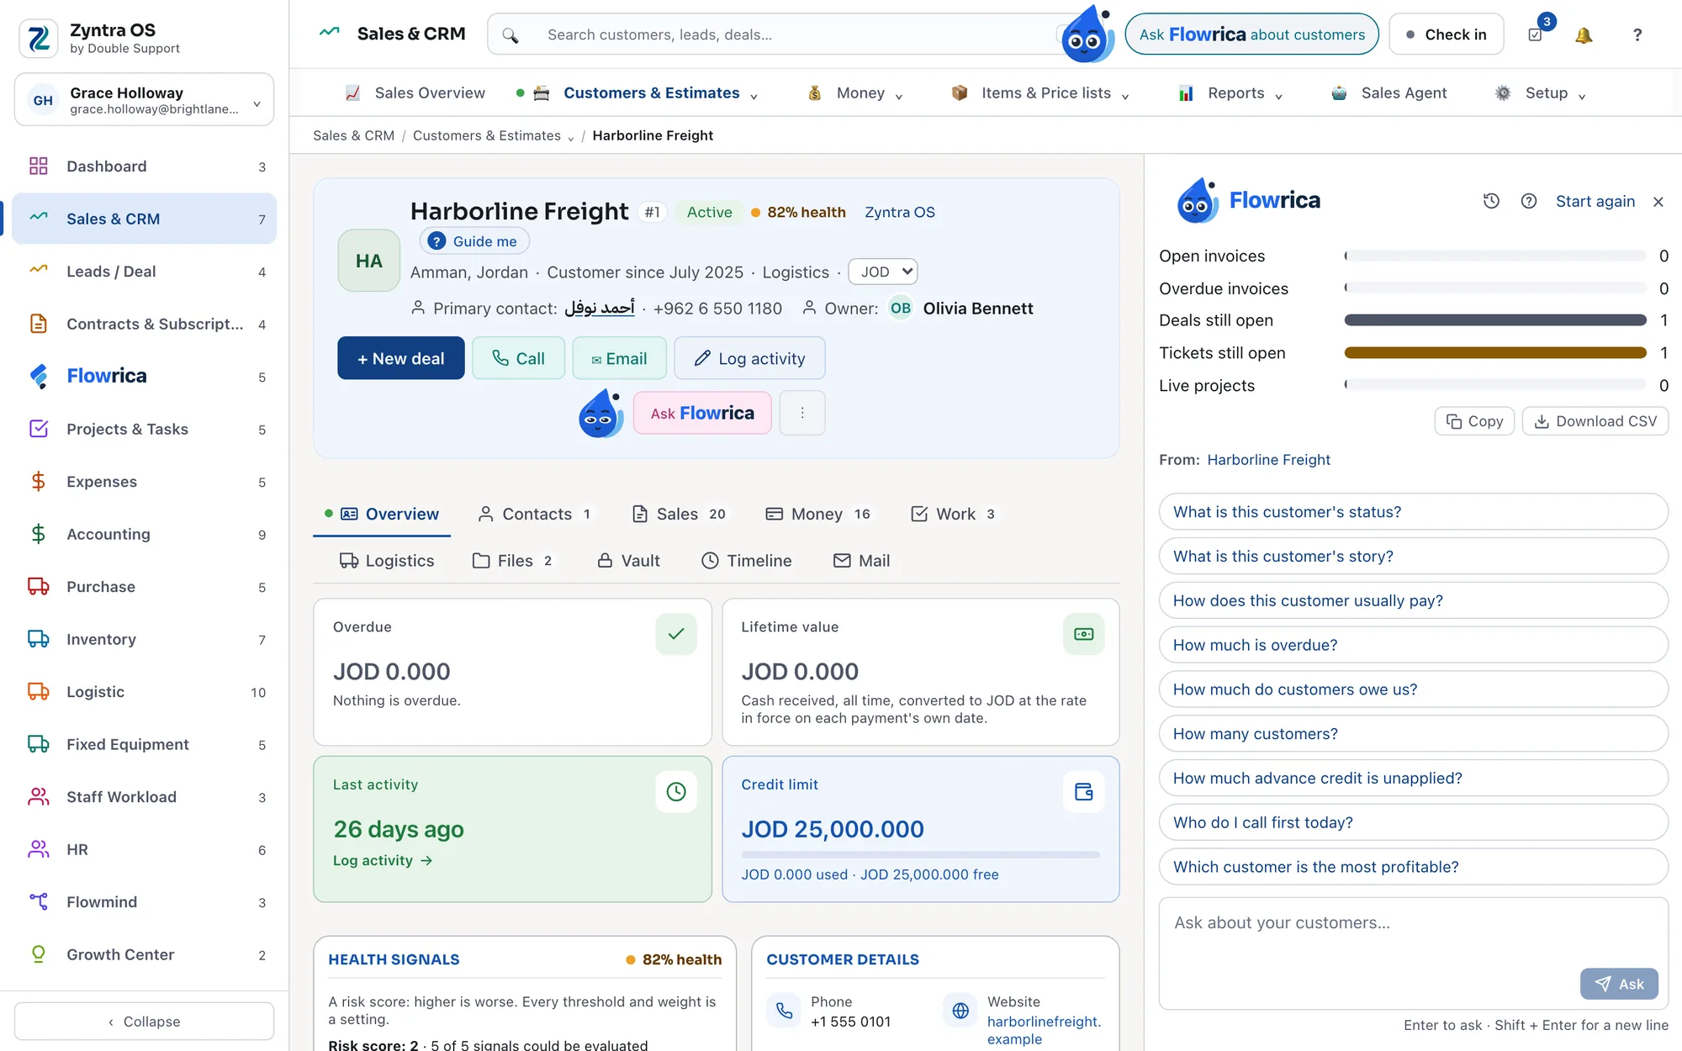Image resolution: width=1682 pixels, height=1051 pixels.
Task: Open the JOD currency dropdown
Action: pyautogui.click(x=883, y=272)
